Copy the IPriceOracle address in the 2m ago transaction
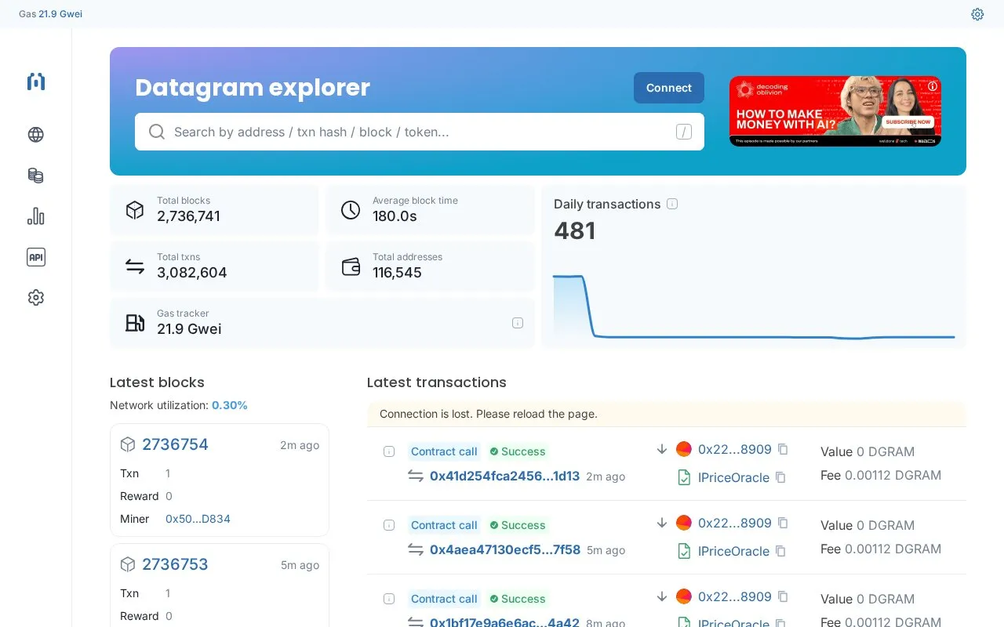 [780, 477]
